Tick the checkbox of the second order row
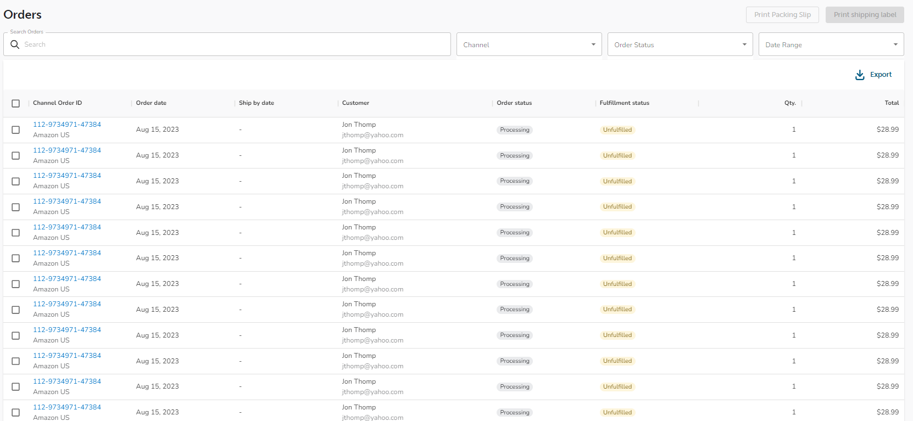Screen dimensions: 913x421 pos(16,156)
